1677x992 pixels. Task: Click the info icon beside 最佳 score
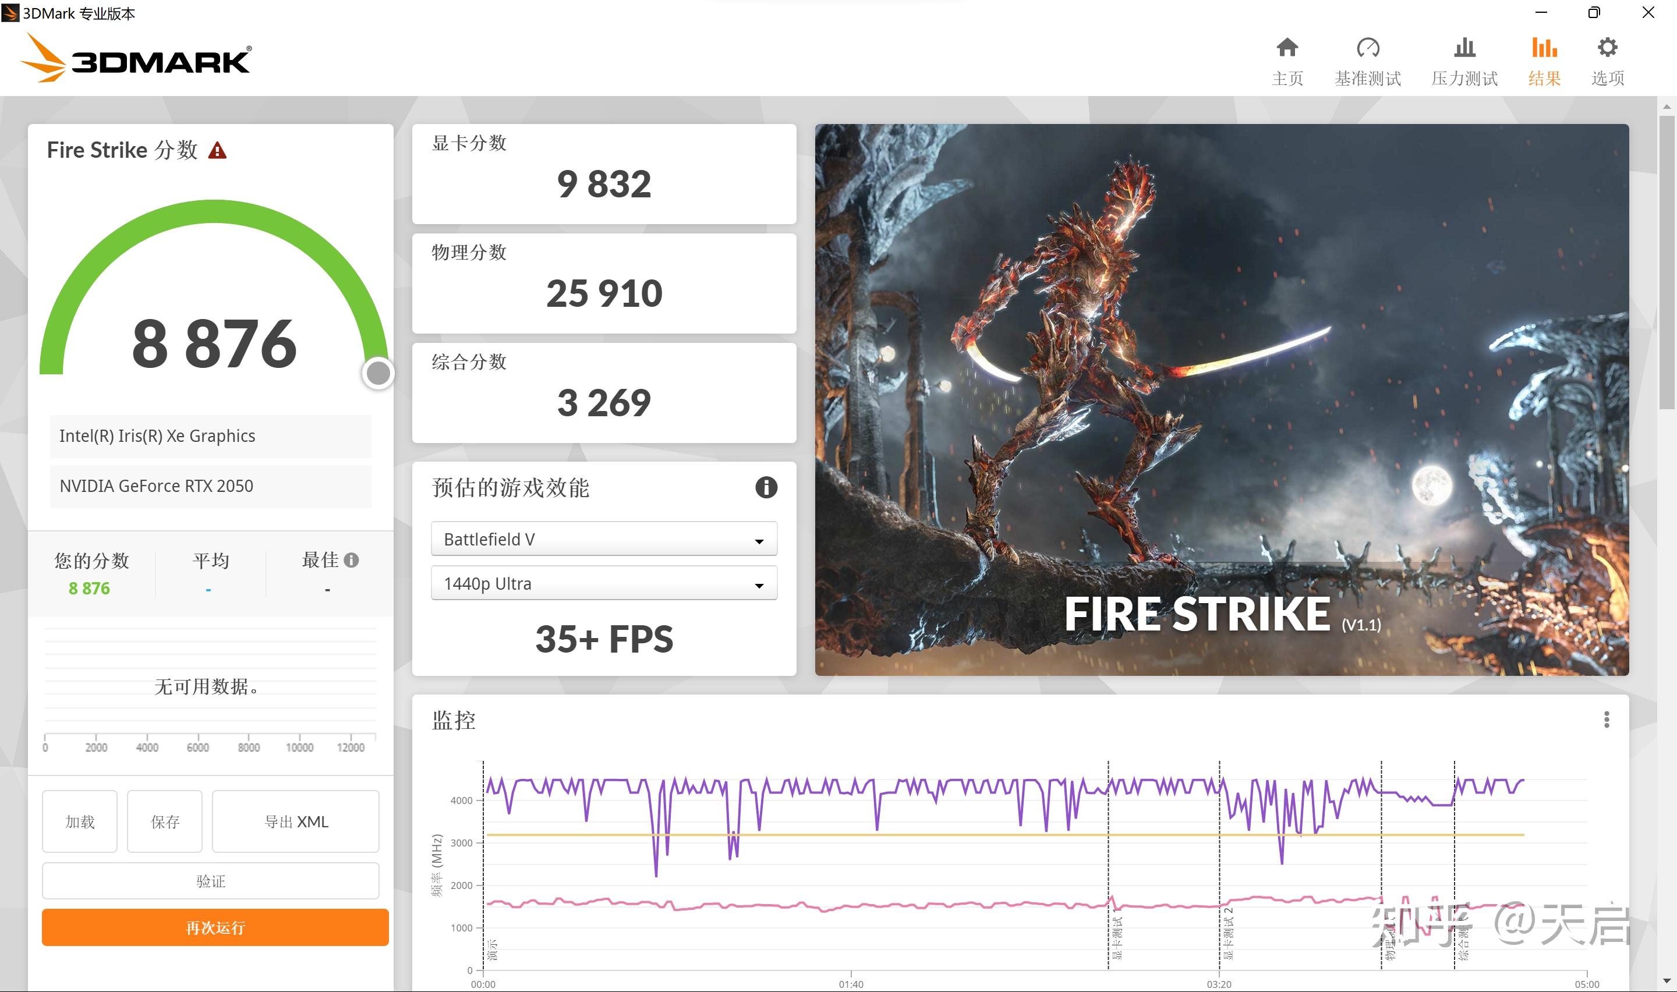352,559
